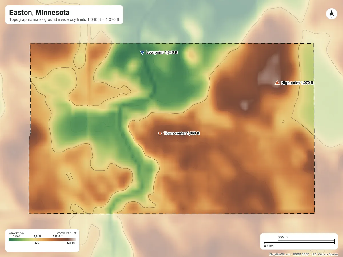Click the '1,050' legend value
Screen dimensions: 343x257
pos(37,236)
